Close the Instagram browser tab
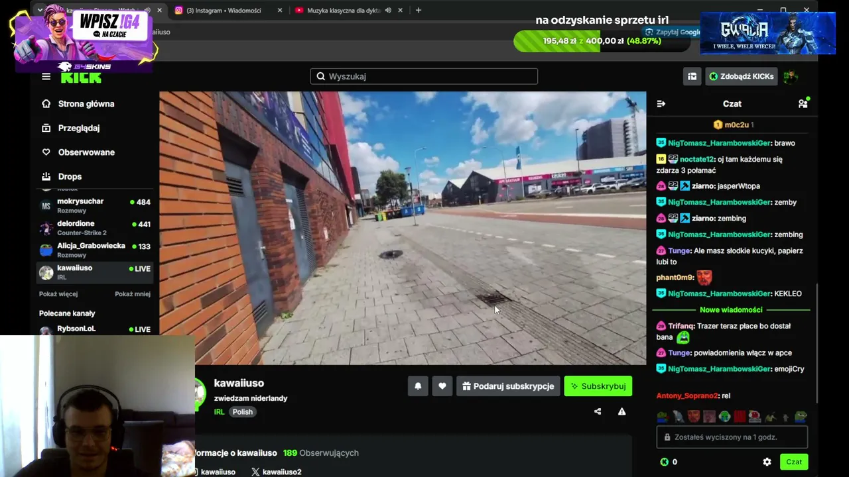The height and width of the screenshot is (477, 849). coord(280,11)
